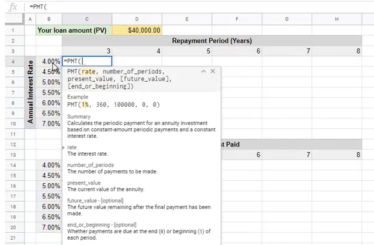Select the repayment period 8 cell in row 3
The width and height of the screenshot is (374, 245).
pos(337,51)
